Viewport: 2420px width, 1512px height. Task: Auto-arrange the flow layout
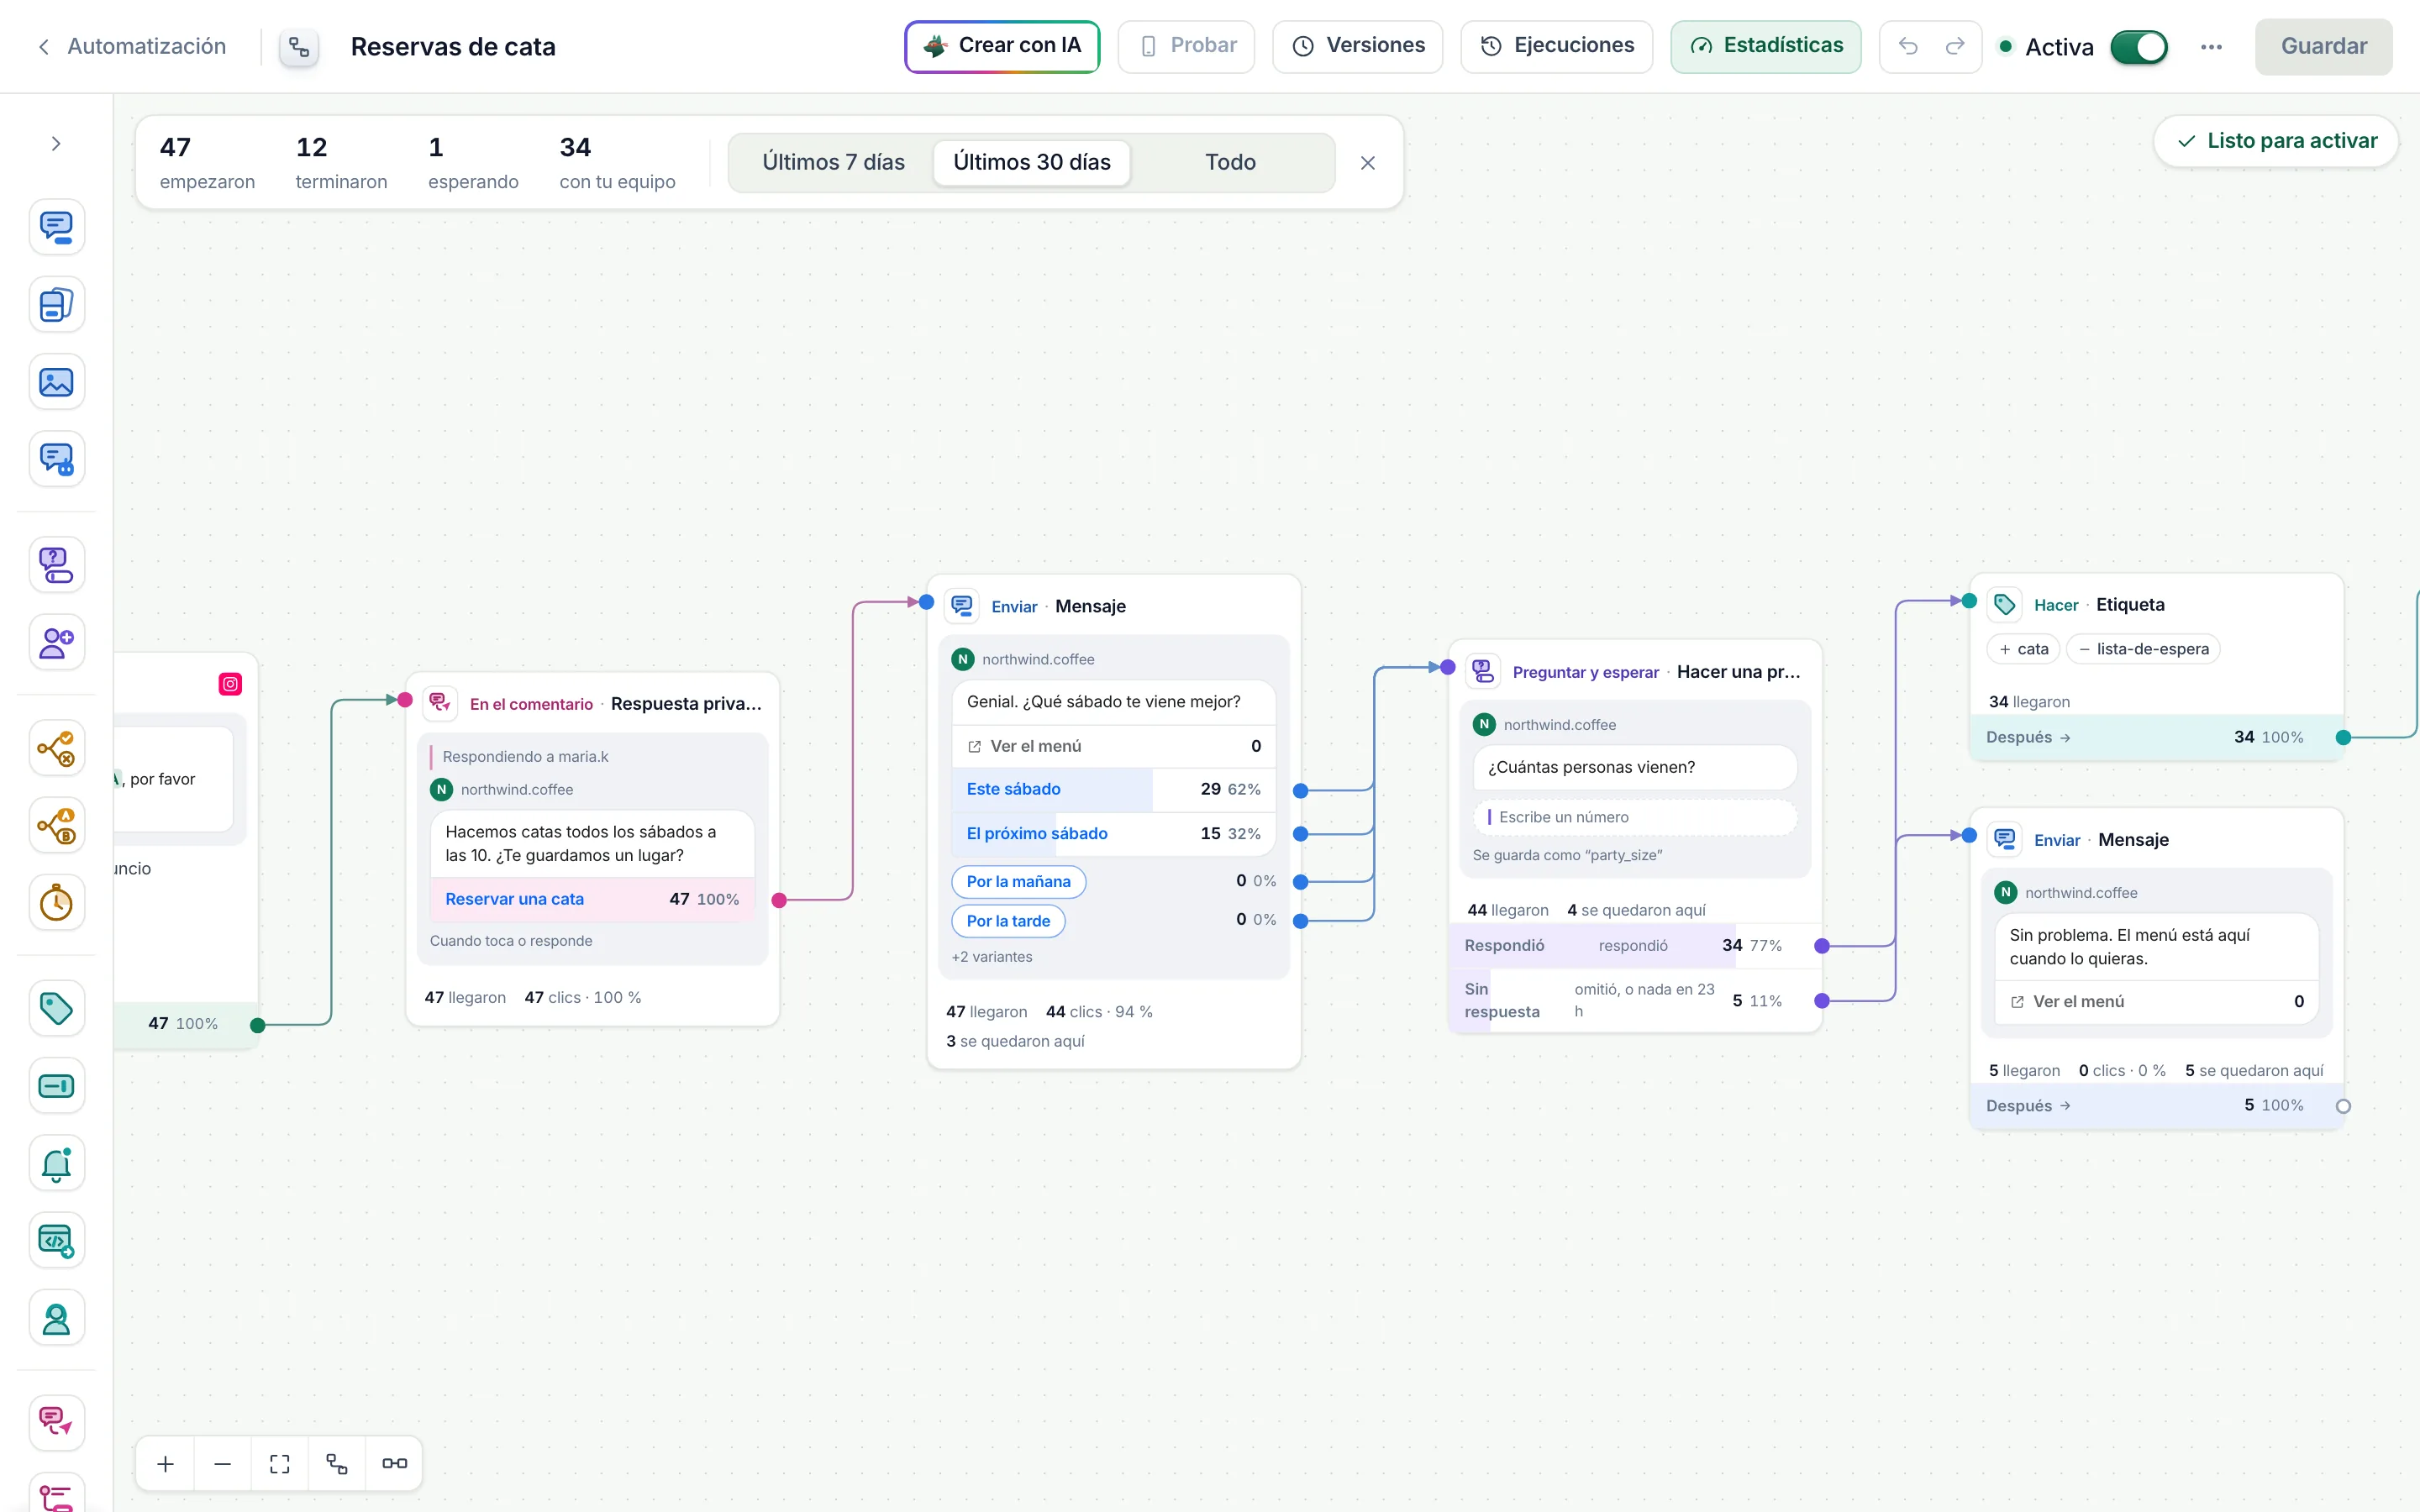pyautogui.click(x=337, y=1463)
